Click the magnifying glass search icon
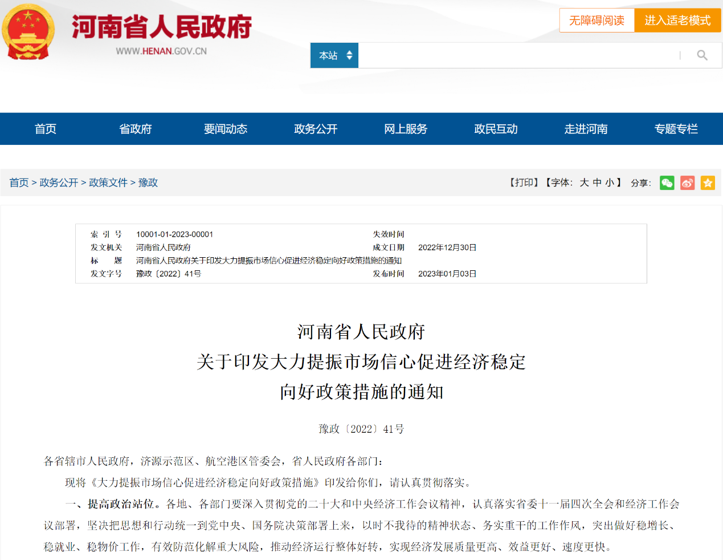Image resolution: width=723 pixels, height=560 pixels. click(x=702, y=55)
